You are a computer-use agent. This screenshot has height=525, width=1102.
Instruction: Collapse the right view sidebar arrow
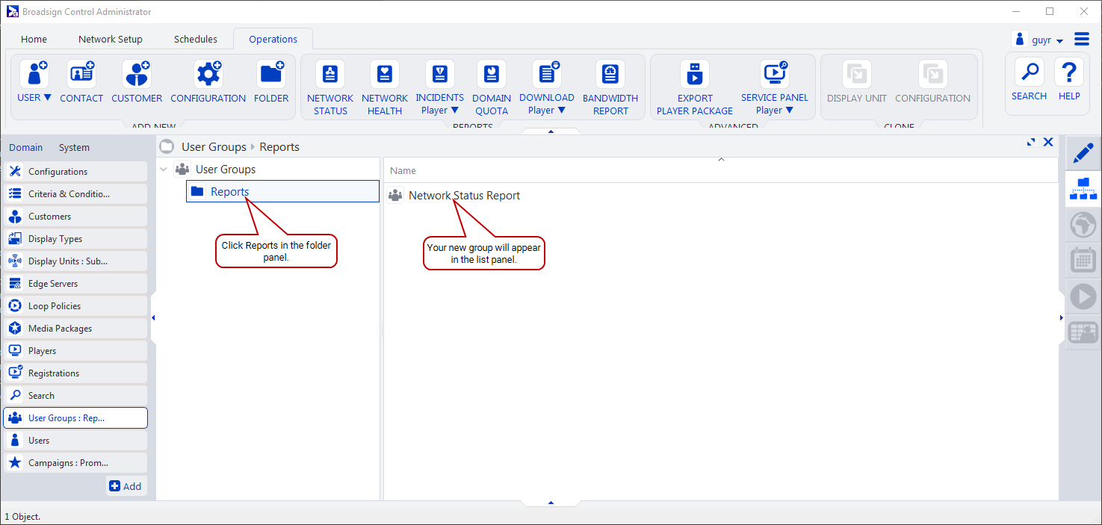pos(1062,317)
